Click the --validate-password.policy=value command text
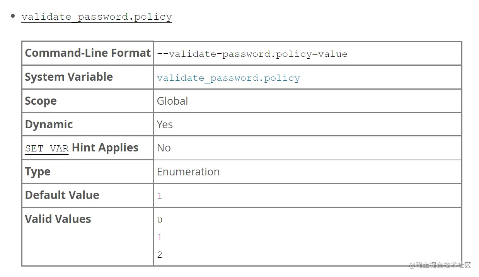 pos(252,54)
